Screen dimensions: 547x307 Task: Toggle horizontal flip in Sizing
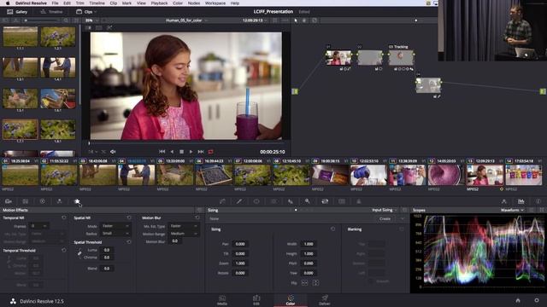304,283
